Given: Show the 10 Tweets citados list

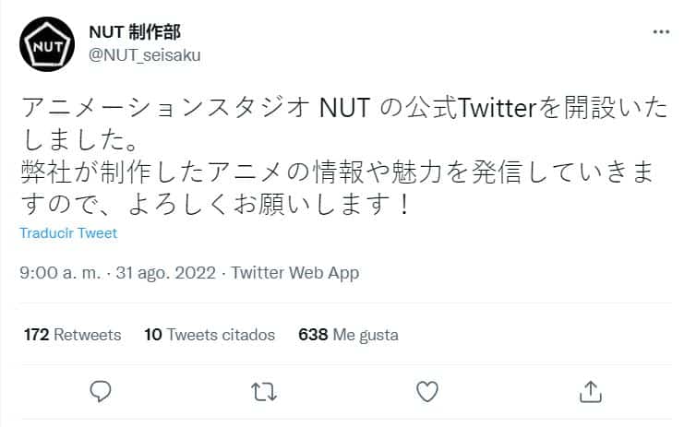Looking at the screenshot, I should (210, 335).
